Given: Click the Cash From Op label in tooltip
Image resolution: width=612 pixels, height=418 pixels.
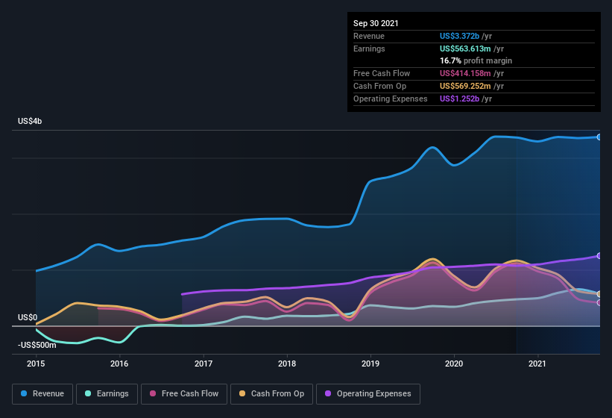Looking at the screenshot, I should pos(379,86).
